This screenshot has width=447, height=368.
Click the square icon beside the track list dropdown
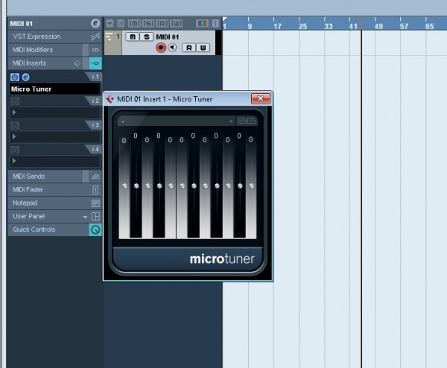(x=121, y=23)
